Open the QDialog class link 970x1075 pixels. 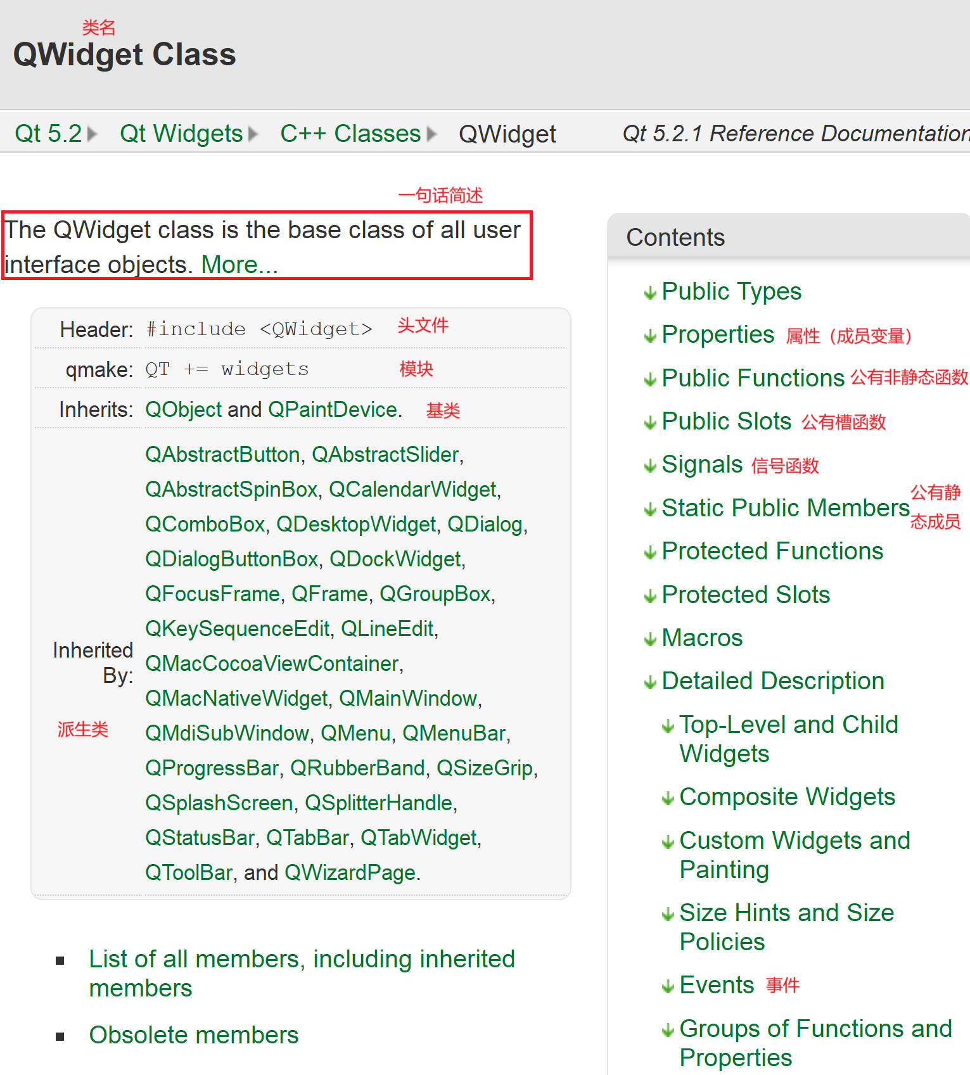[x=485, y=524]
